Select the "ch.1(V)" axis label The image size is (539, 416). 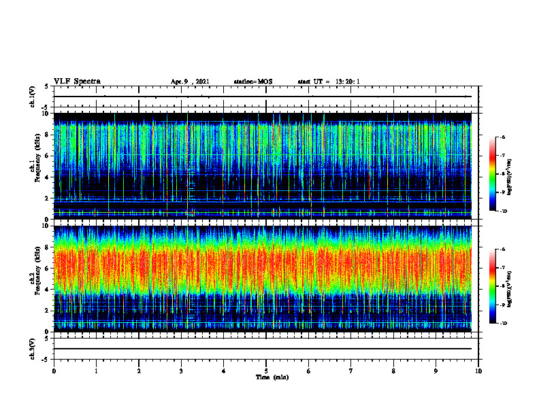[x=33, y=97]
